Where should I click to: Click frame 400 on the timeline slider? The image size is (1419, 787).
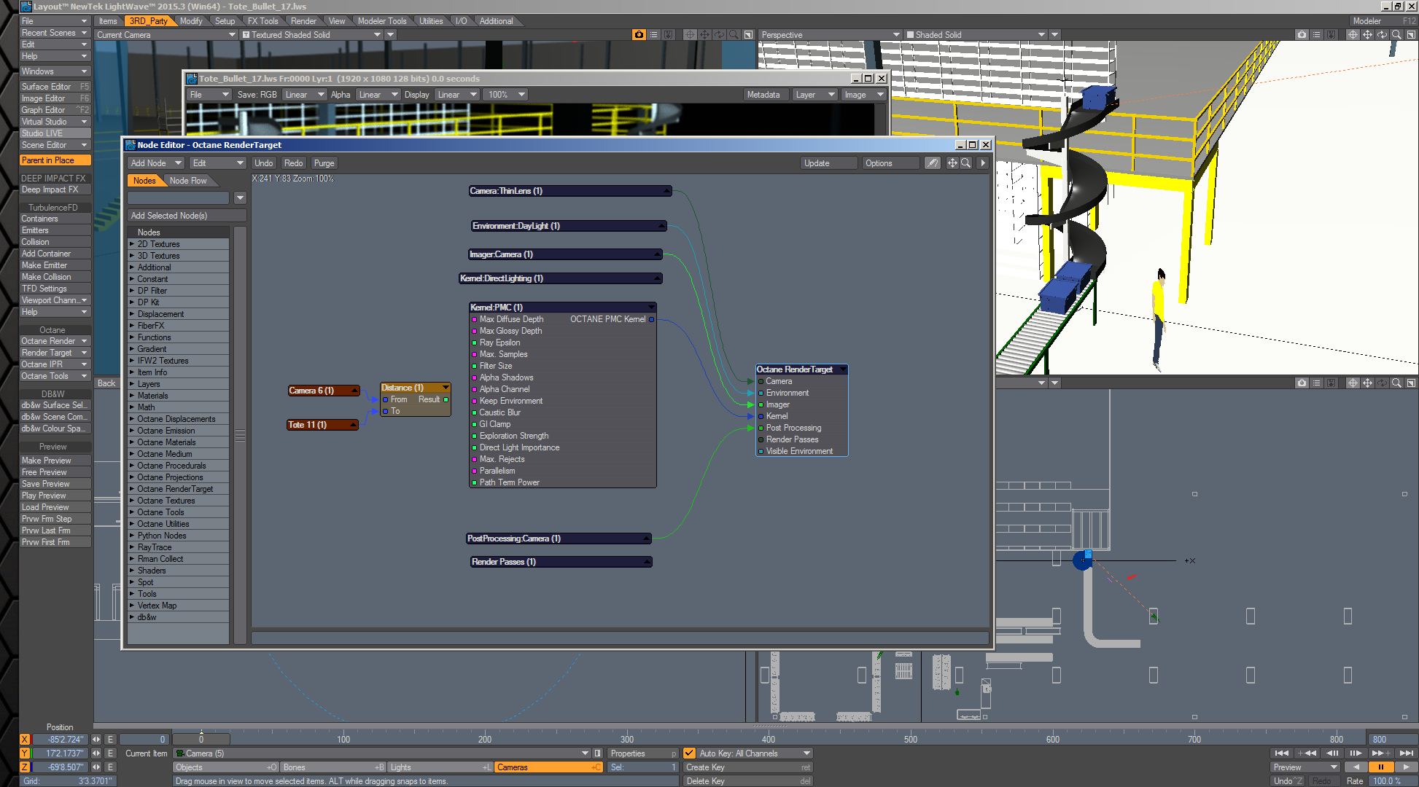769,739
